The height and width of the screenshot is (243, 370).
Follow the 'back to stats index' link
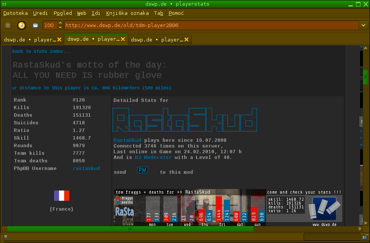[x=41, y=51]
